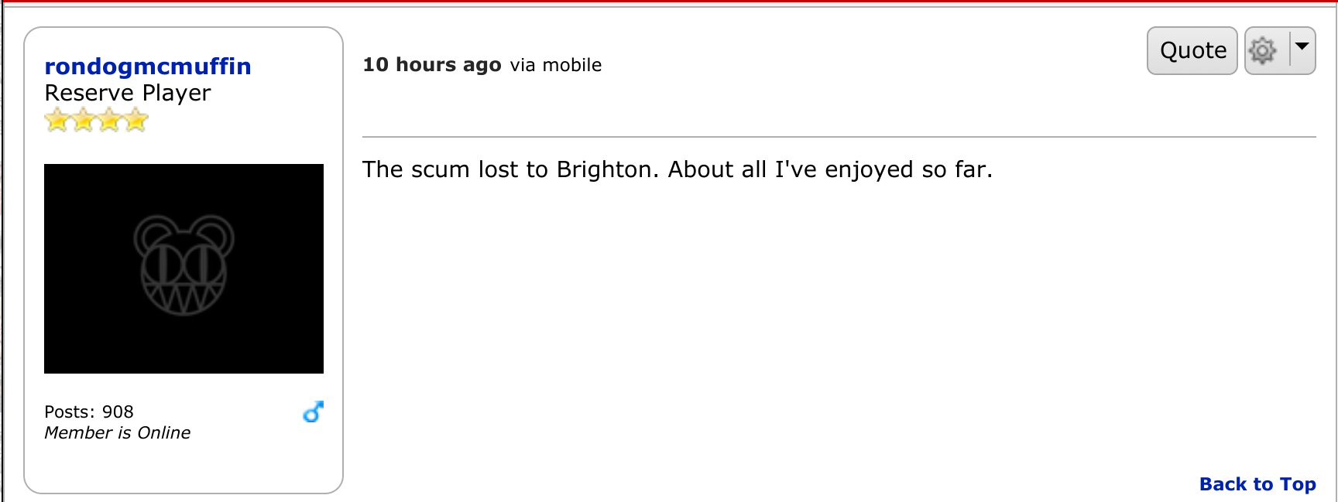Click the third gold rank star
This screenshot has height=502, width=1338.
pos(110,120)
